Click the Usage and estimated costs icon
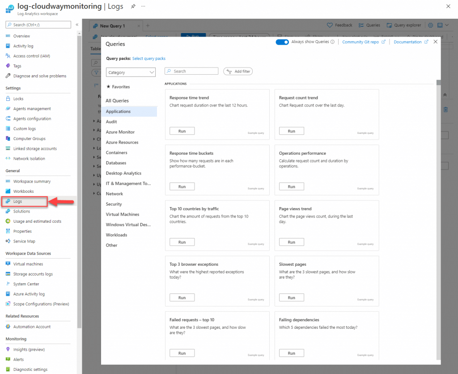The image size is (458, 374). point(8,221)
